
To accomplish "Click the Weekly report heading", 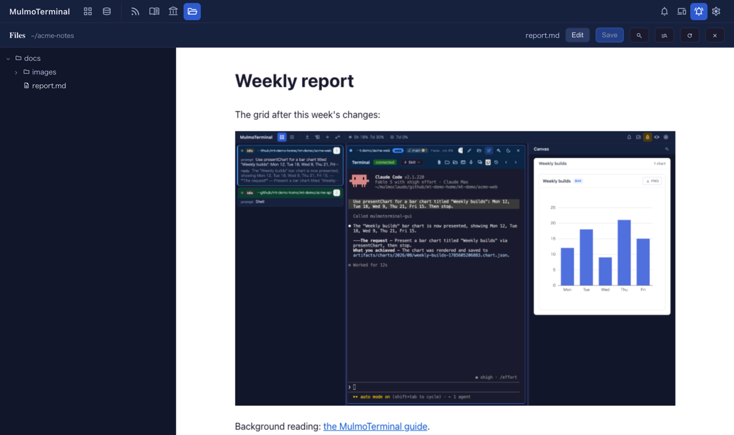I will click(294, 81).
